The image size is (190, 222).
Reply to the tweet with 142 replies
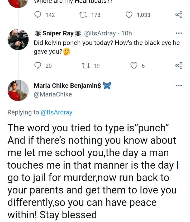[38, 15]
